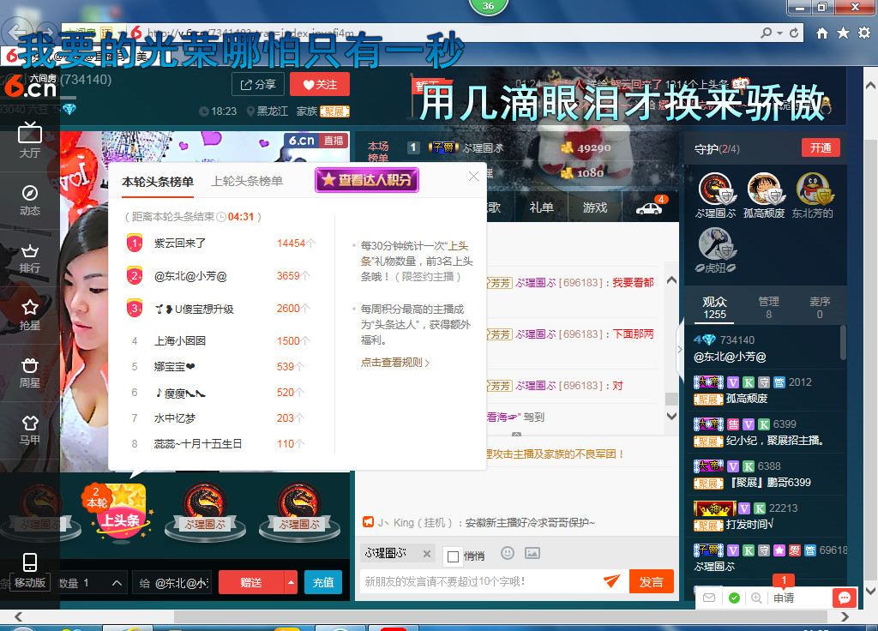Click ranking entry 上海小囡囡

[180, 341]
